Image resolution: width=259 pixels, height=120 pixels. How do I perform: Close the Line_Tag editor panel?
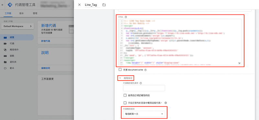[x=79, y=5]
